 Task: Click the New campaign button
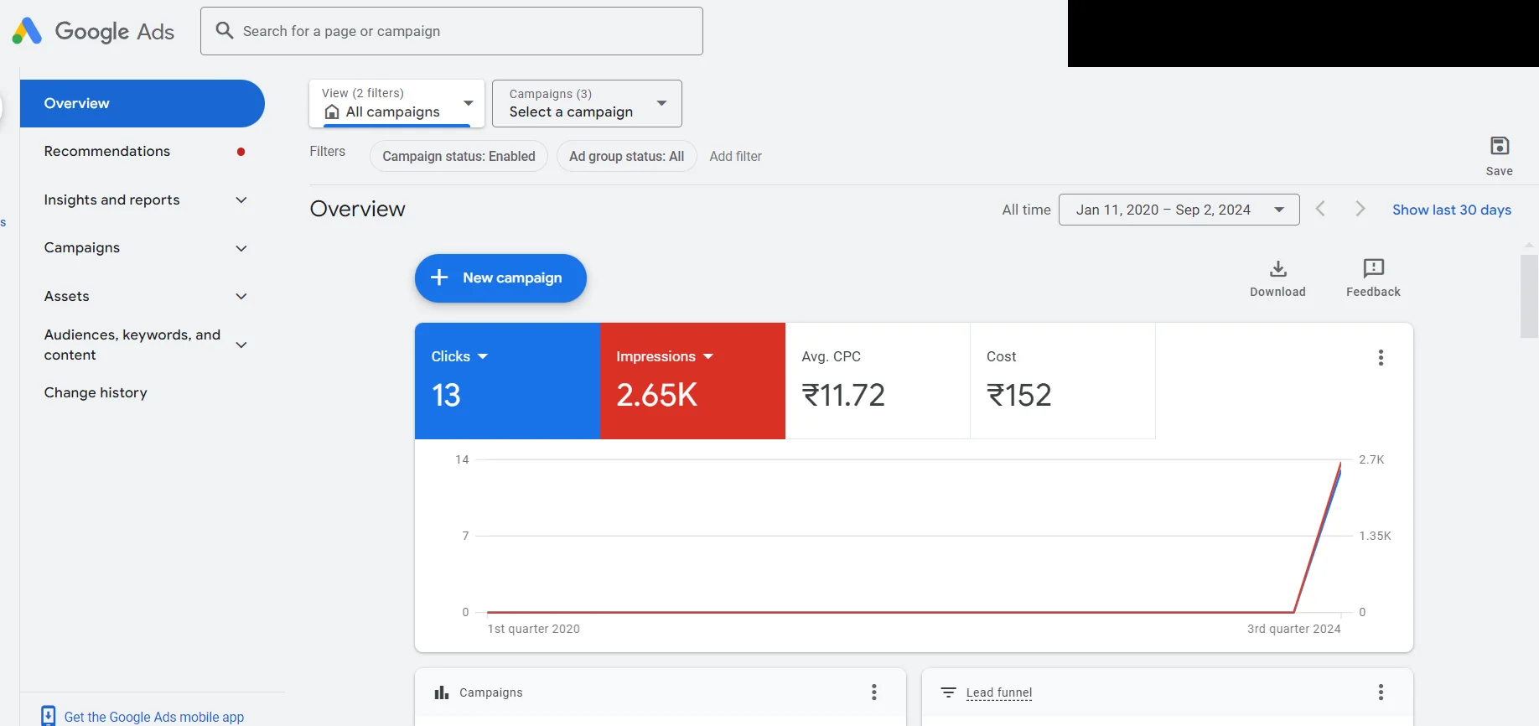point(500,277)
